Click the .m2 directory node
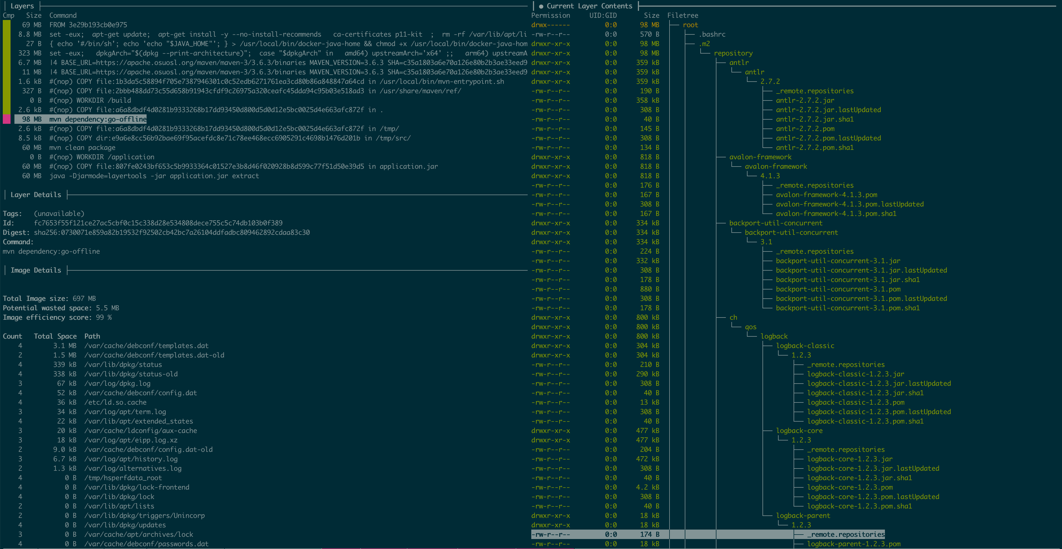Viewport: 1062px width, 549px height. [x=704, y=44]
